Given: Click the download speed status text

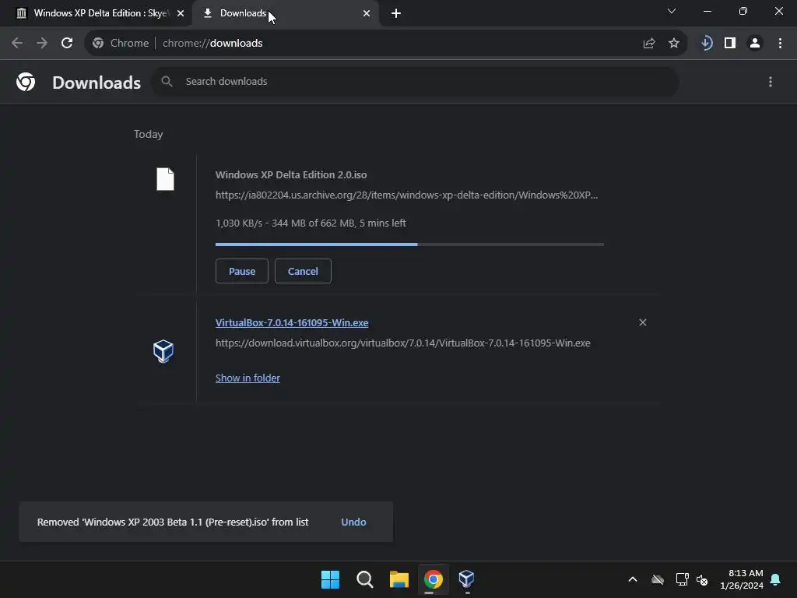Looking at the screenshot, I should pos(311,223).
